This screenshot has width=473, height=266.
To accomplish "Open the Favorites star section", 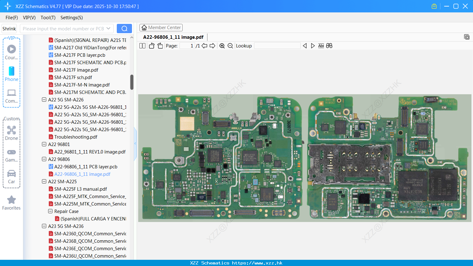I will (x=11, y=203).
